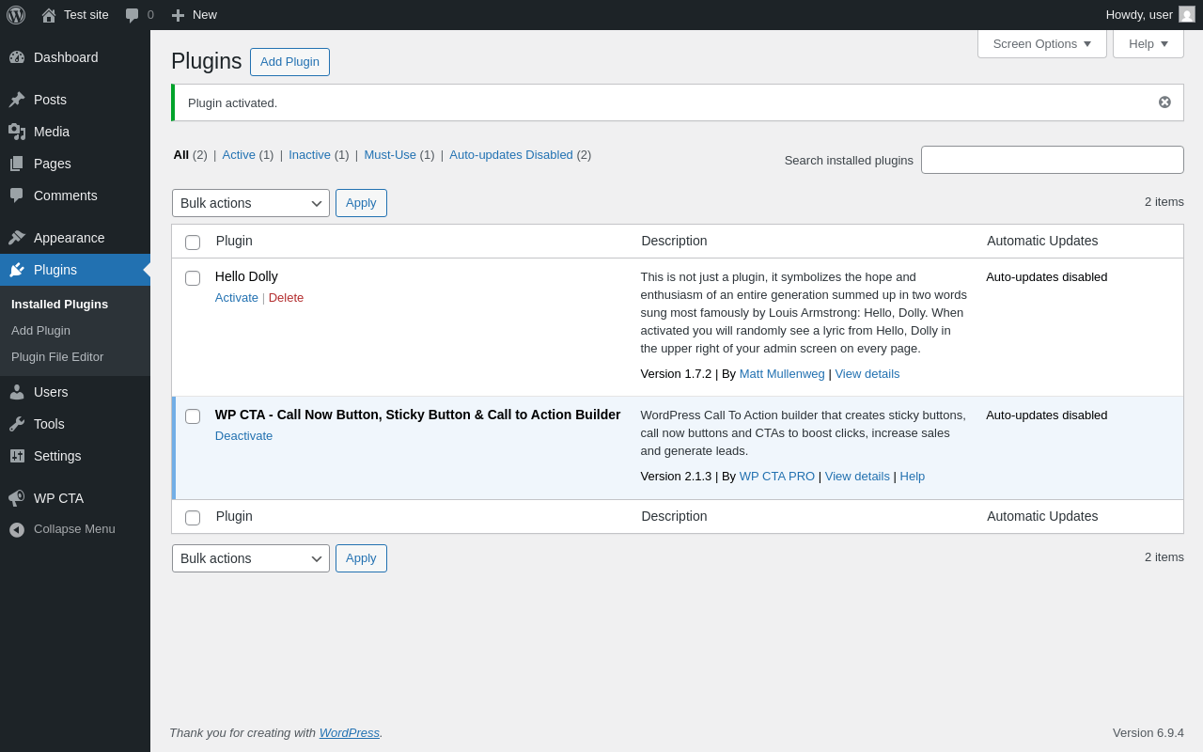This screenshot has height=752, width=1203.
Task: Click the WP CTA megaphone icon
Action: (17, 498)
